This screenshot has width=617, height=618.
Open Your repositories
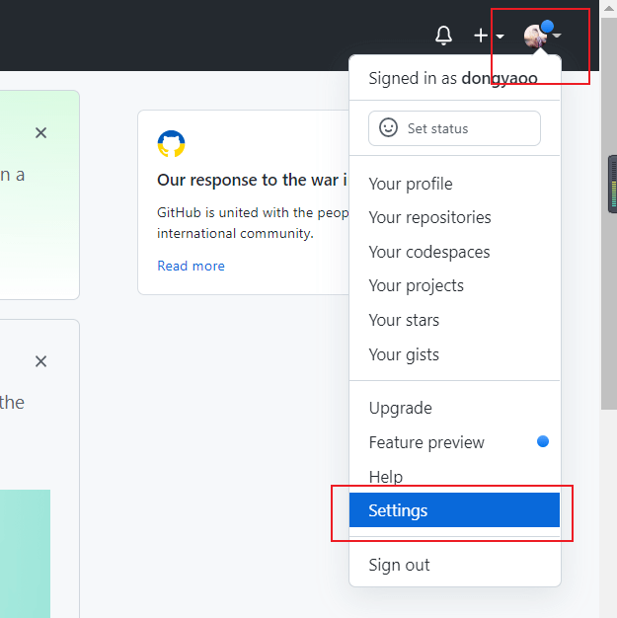pyautogui.click(x=454, y=217)
